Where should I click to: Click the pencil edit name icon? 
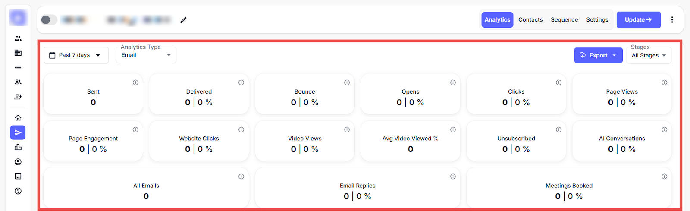coord(183,20)
